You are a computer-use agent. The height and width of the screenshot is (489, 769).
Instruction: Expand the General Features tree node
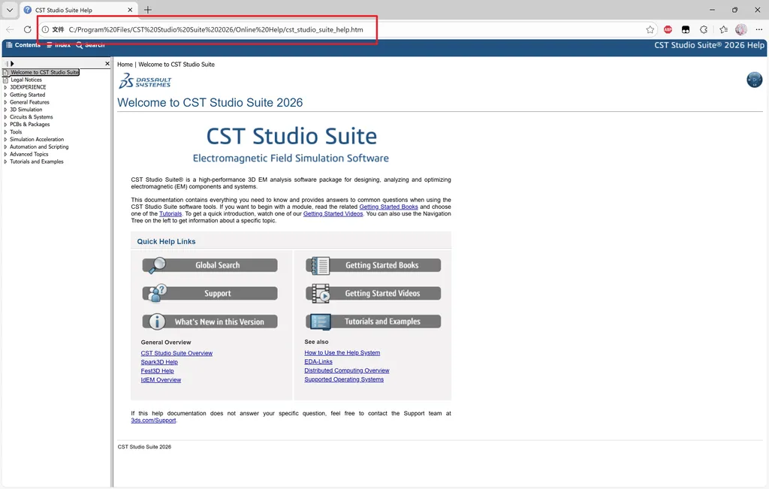(x=5, y=102)
